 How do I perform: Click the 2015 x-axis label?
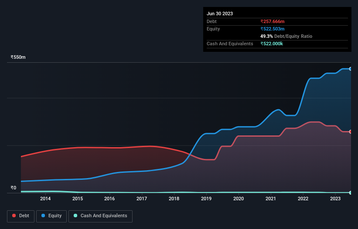pyautogui.click(x=78, y=199)
